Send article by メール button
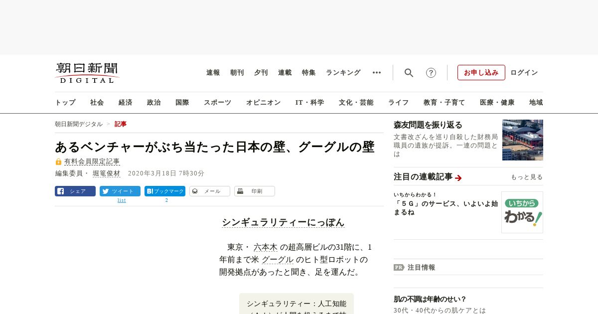Image resolution: width=598 pixels, height=314 pixels. point(210,191)
